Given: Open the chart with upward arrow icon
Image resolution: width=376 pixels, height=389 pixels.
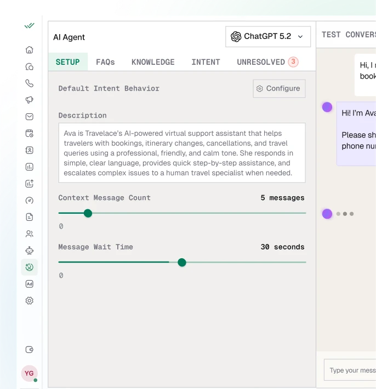Looking at the screenshot, I should tap(30, 184).
